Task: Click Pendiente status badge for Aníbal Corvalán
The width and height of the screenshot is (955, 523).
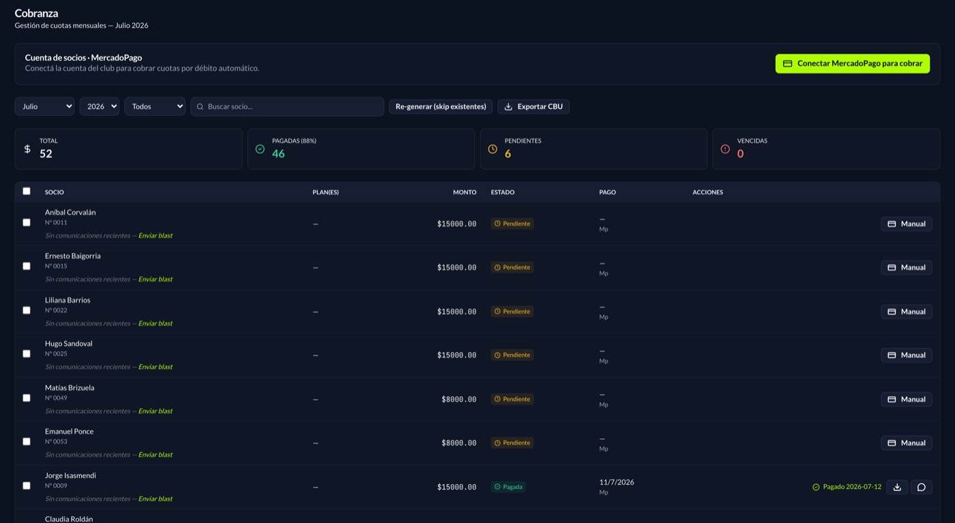Action: (x=512, y=224)
